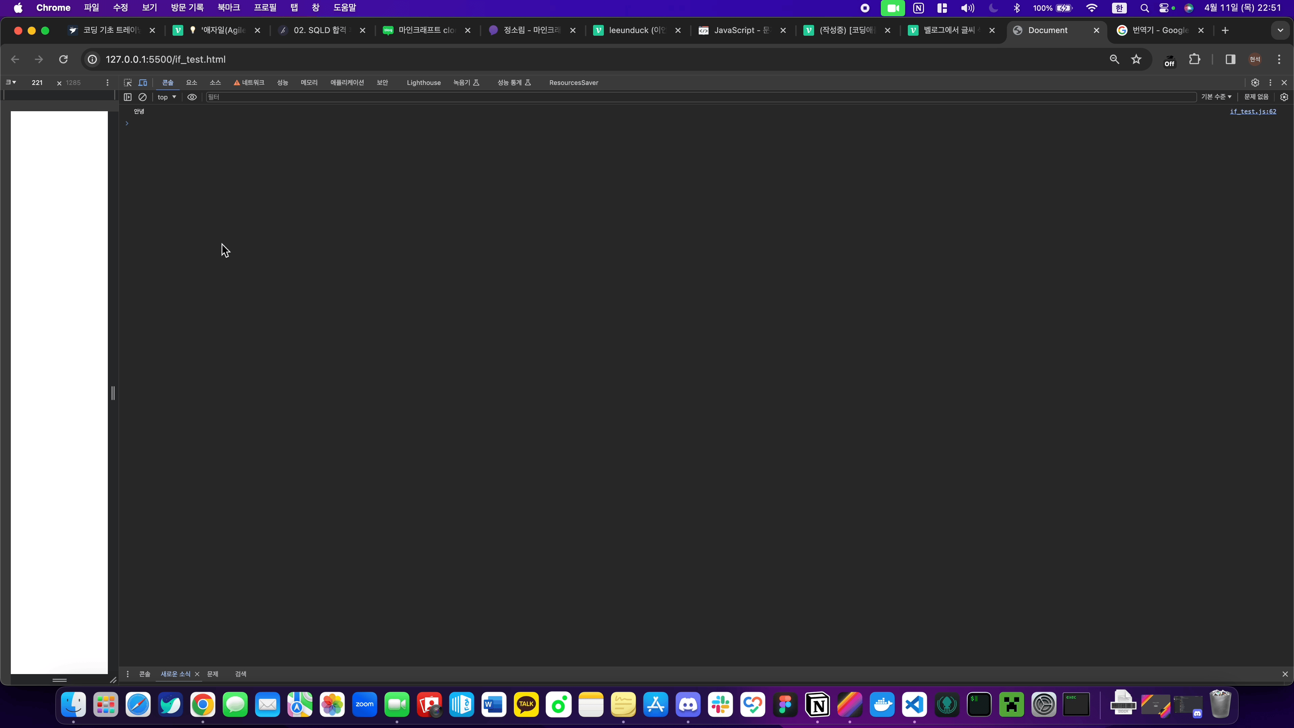Image resolution: width=1294 pixels, height=728 pixels.
Task: Expand the top context dropdown
Action: point(167,97)
